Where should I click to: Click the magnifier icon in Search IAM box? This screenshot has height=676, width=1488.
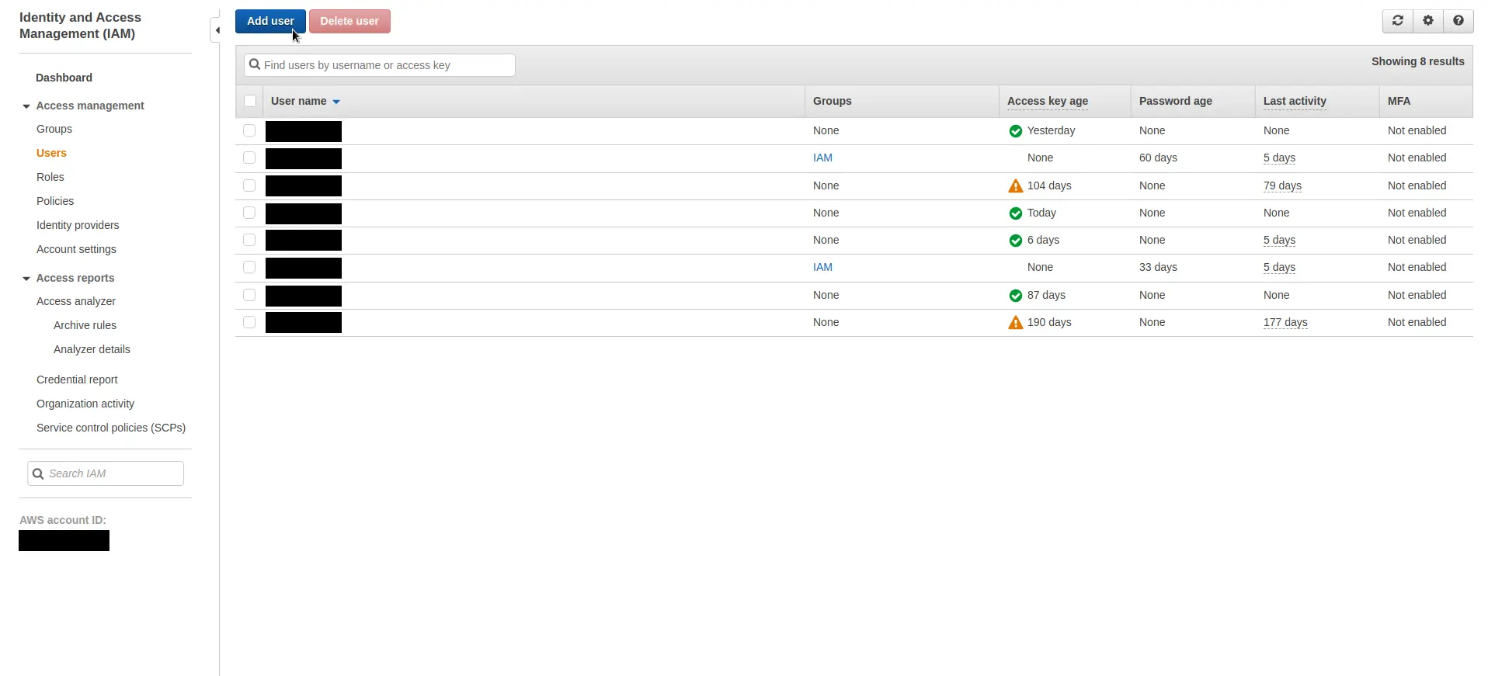(37, 473)
